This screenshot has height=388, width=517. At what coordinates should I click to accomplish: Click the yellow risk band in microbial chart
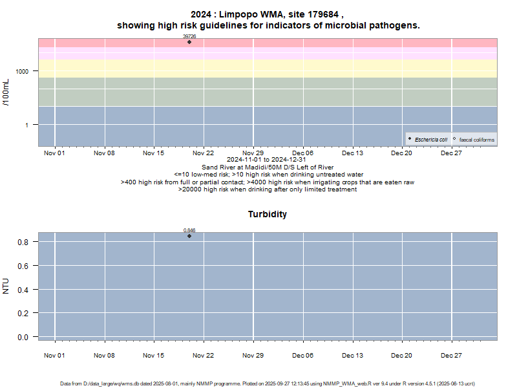click(291, 68)
